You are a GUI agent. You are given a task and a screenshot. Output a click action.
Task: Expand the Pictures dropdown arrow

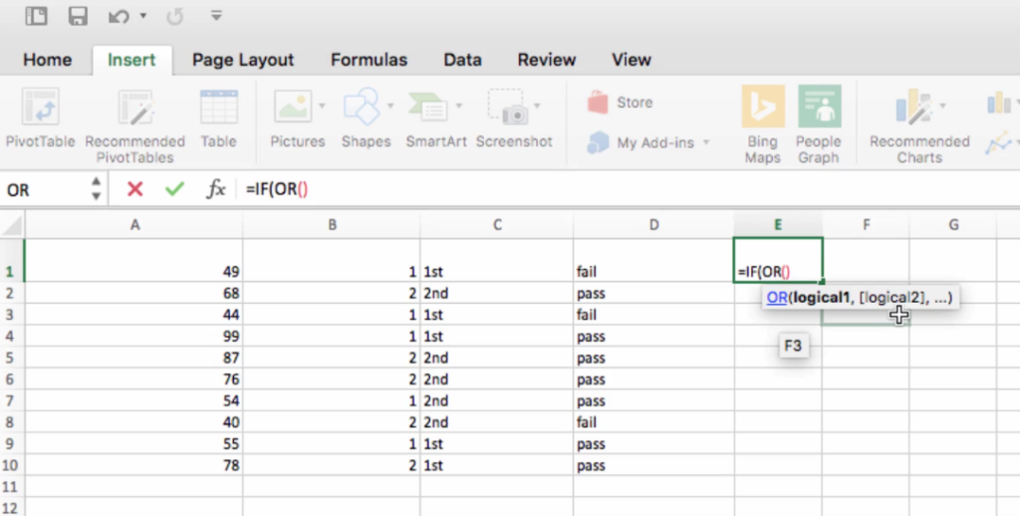pos(322,106)
